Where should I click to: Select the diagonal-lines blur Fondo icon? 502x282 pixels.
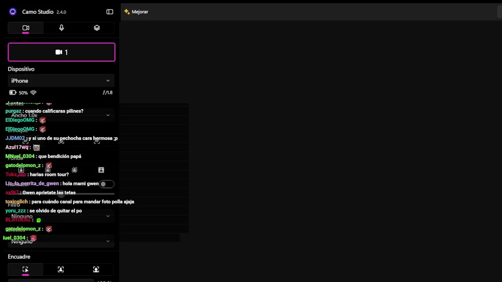coord(75,170)
